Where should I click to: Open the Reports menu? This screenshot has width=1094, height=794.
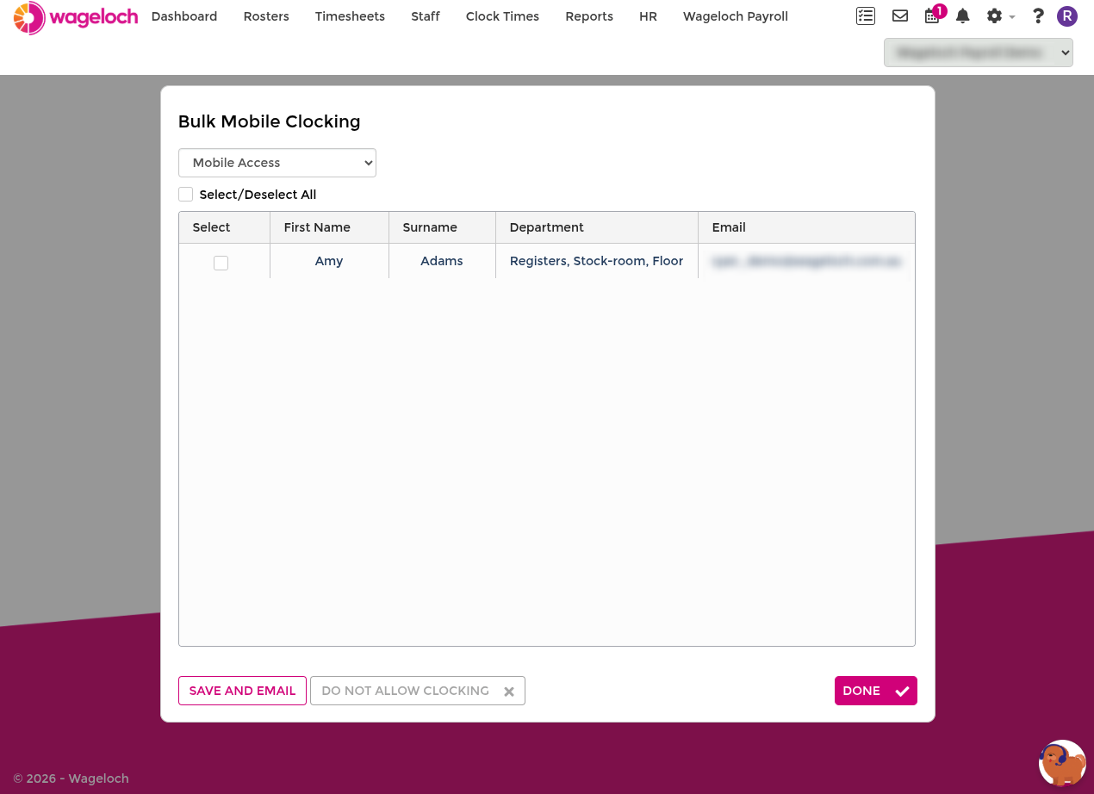[589, 16]
